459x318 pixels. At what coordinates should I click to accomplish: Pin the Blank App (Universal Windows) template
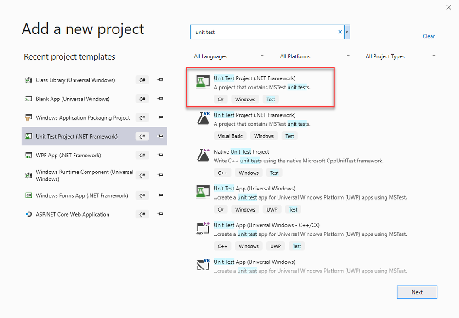(160, 99)
